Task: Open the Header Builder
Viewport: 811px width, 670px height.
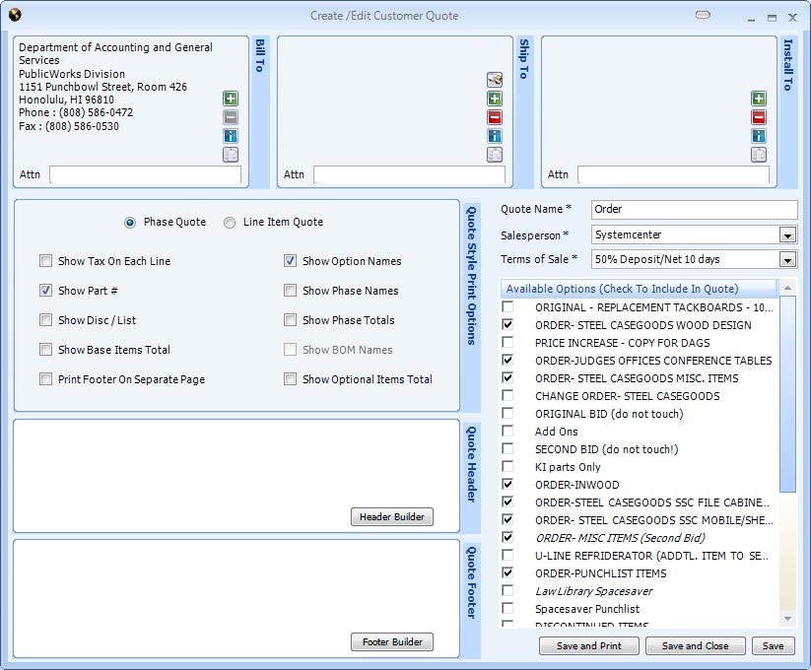Action: (x=391, y=517)
